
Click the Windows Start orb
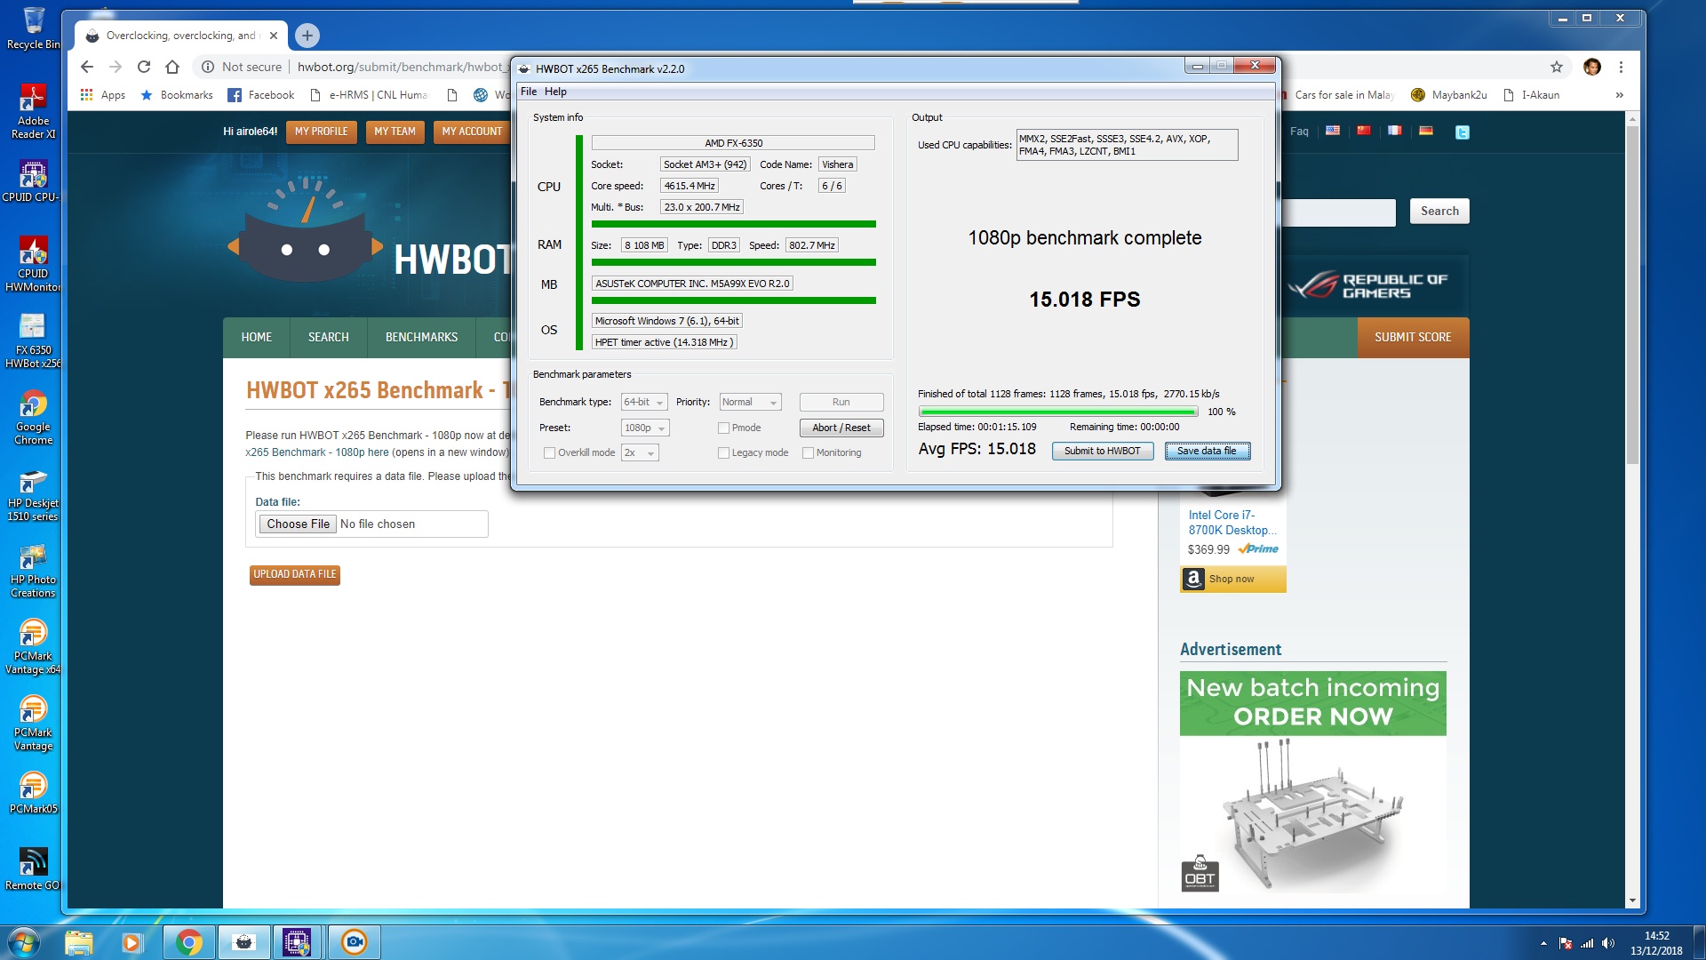[24, 941]
